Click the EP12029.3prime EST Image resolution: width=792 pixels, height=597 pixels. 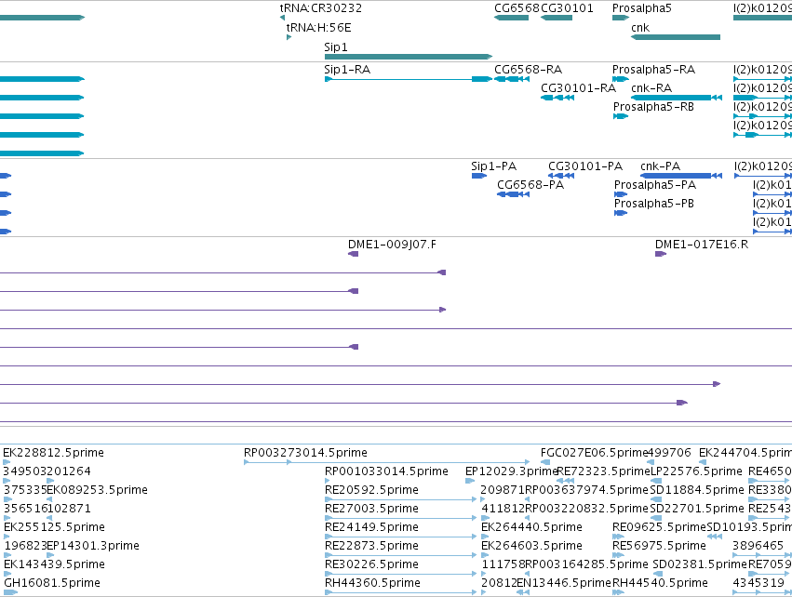point(470,481)
